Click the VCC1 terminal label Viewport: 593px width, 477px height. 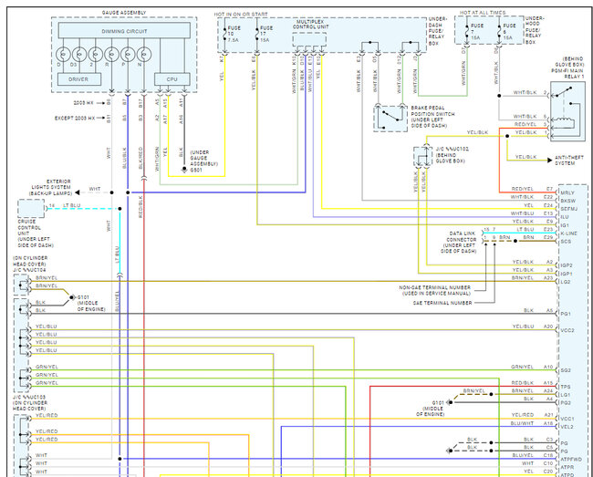point(567,419)
